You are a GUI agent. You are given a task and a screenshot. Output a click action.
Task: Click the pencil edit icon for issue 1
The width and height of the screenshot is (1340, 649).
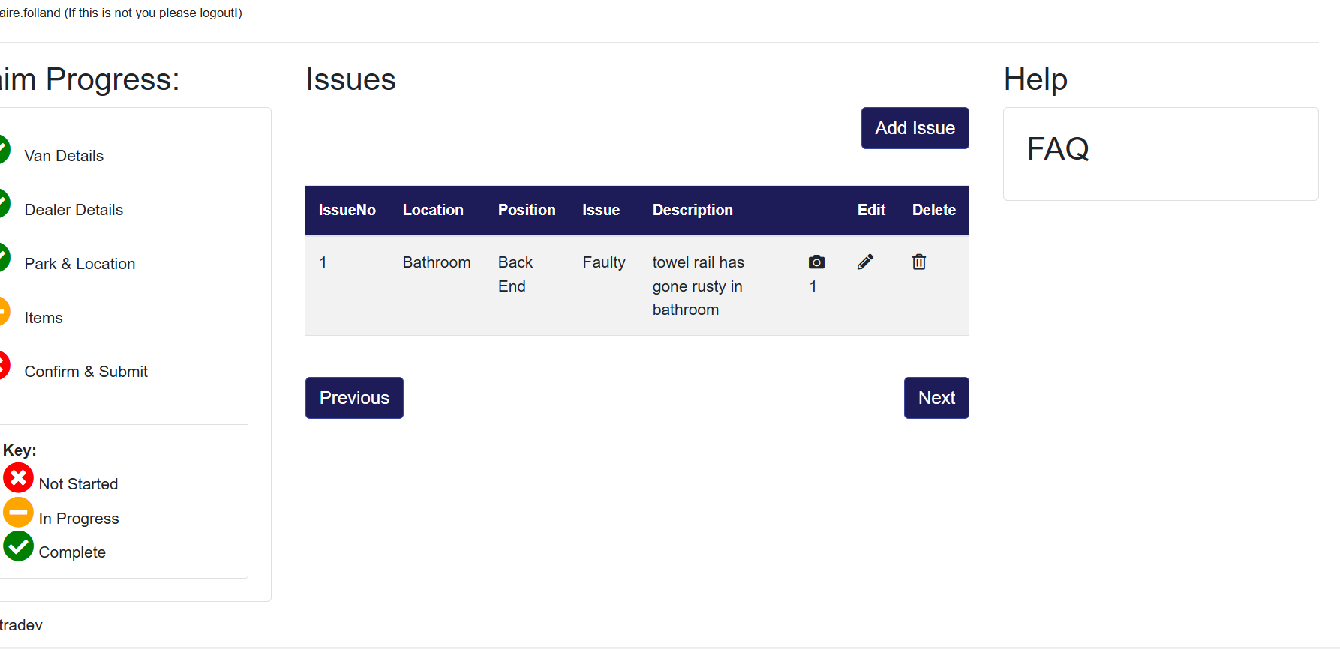[x=865, y=262]
